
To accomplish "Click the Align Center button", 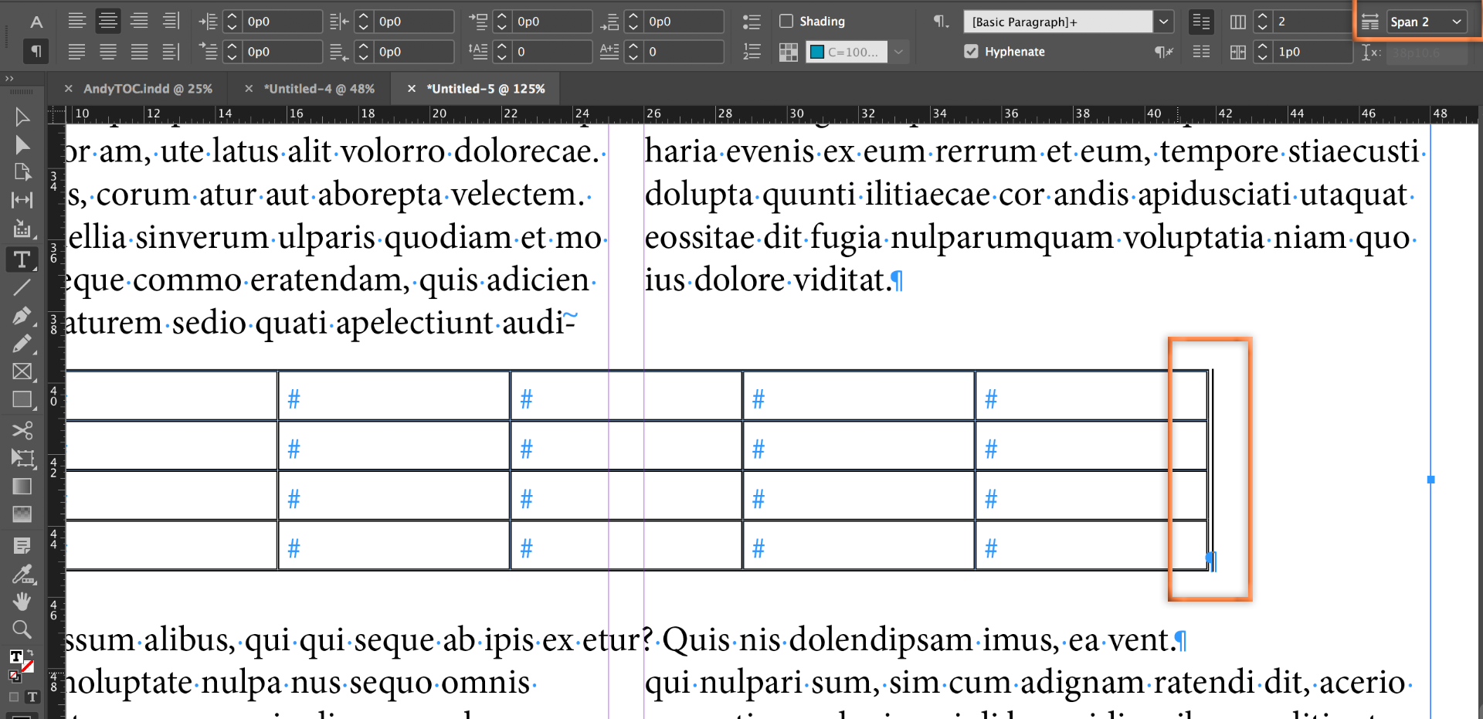I will (x=108, y=22).
